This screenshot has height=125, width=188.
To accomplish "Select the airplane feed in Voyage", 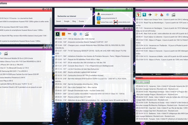I will click(x=150, y=15).
